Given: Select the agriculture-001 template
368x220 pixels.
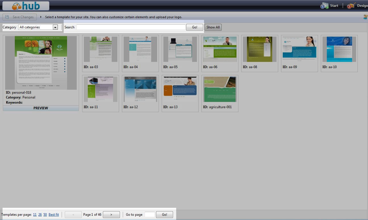Looking at the screenshot, I should 220,89.
